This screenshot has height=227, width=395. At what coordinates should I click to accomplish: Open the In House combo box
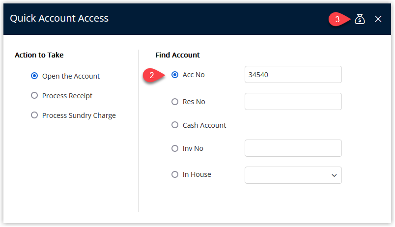pos(293,175)
